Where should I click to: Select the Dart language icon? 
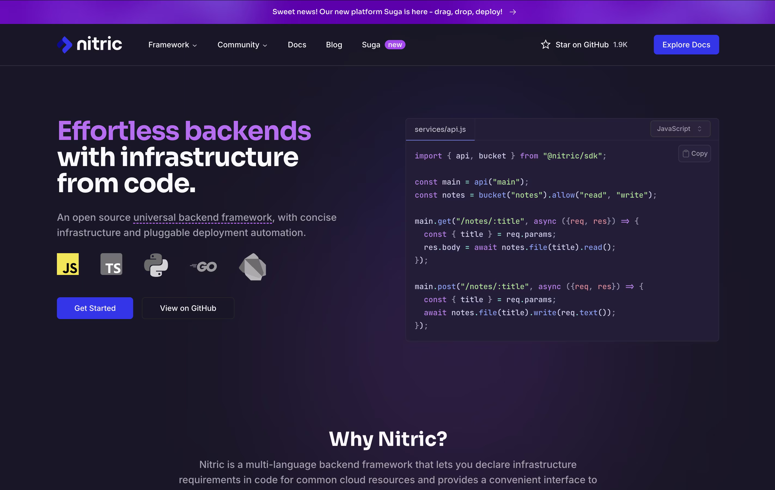[x=253, y=267]
